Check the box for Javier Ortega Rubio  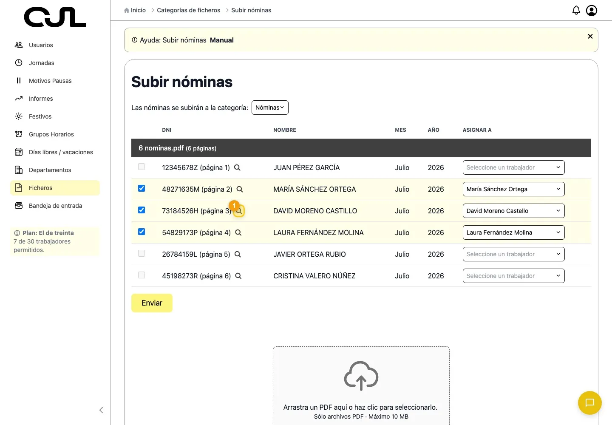pyautogui.click(x=142, y=253)
